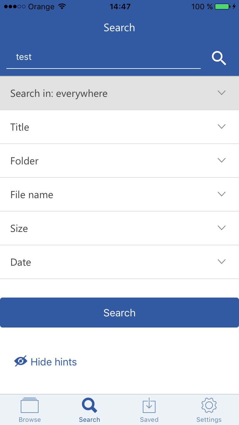Click the Hide hints link text
This screenshot has height=425, width=239.
point(54,362)
